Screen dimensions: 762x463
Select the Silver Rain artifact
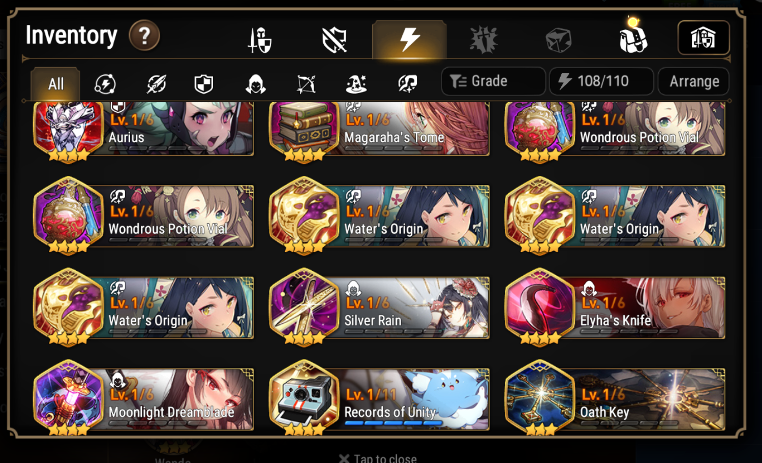(x=379, y=307)
